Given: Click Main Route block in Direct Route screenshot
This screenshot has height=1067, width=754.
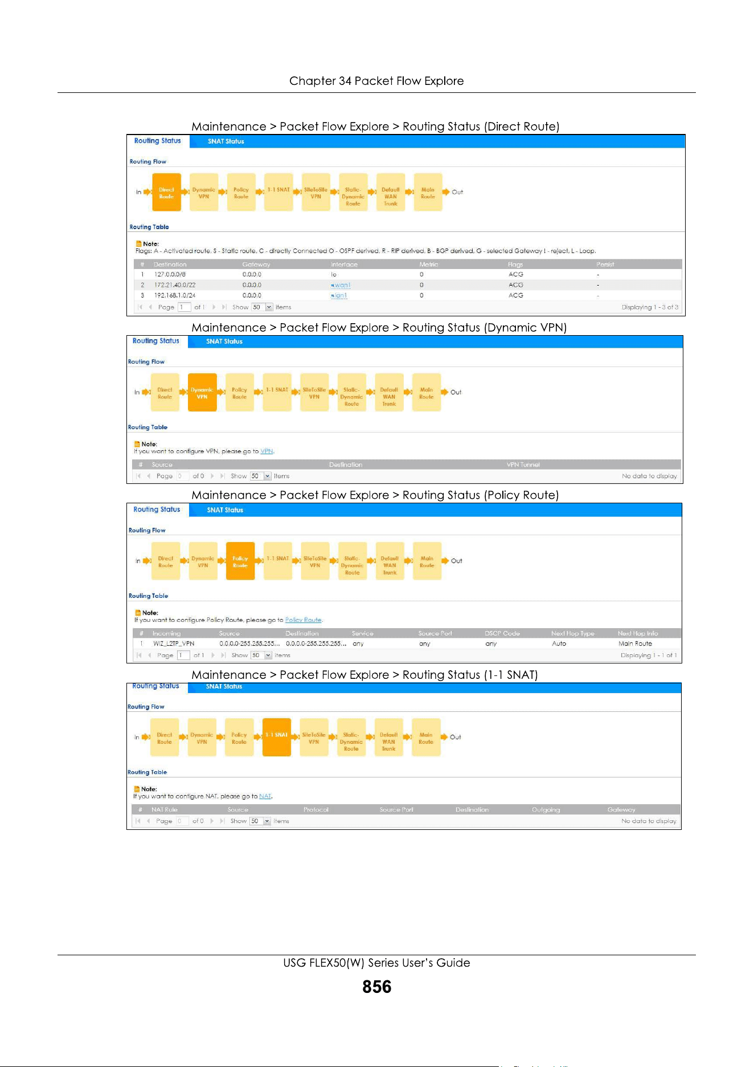Looking at the screenshot, I should point(428,193).
